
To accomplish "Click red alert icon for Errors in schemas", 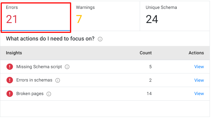I will pos(10,80).
